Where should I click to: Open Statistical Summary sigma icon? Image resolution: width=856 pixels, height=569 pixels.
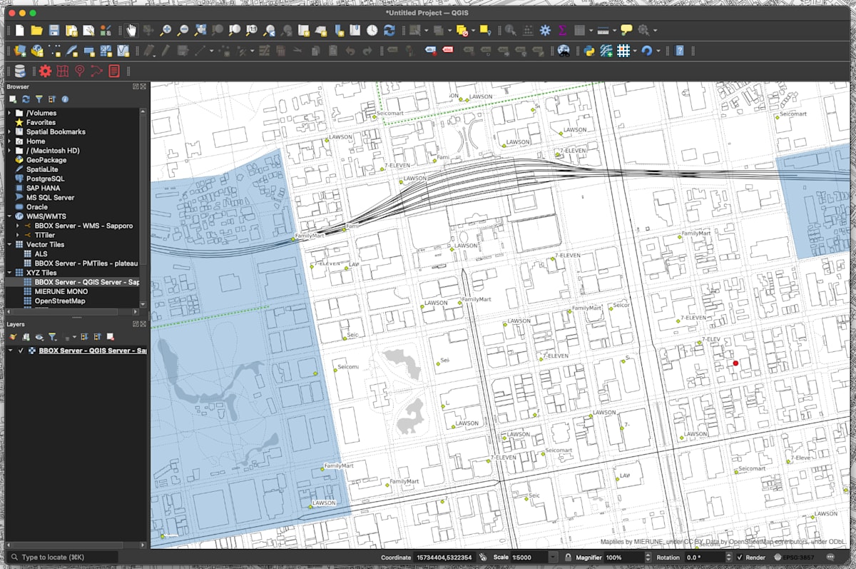point(563,30)
